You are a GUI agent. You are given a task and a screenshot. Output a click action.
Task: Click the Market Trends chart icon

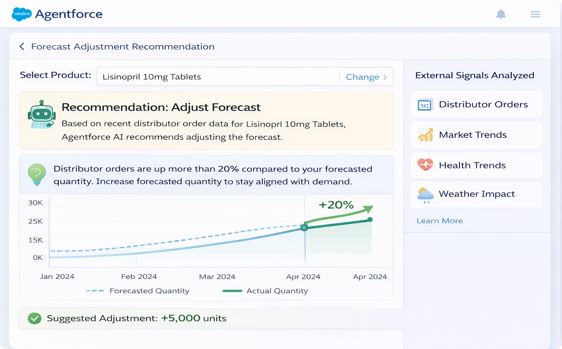coord(425,135)
